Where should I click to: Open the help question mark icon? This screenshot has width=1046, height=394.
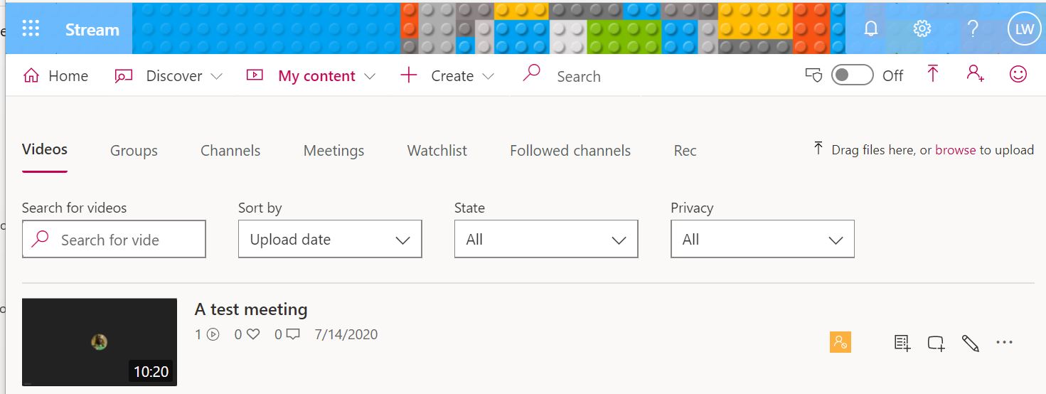[x=973, y=28]
